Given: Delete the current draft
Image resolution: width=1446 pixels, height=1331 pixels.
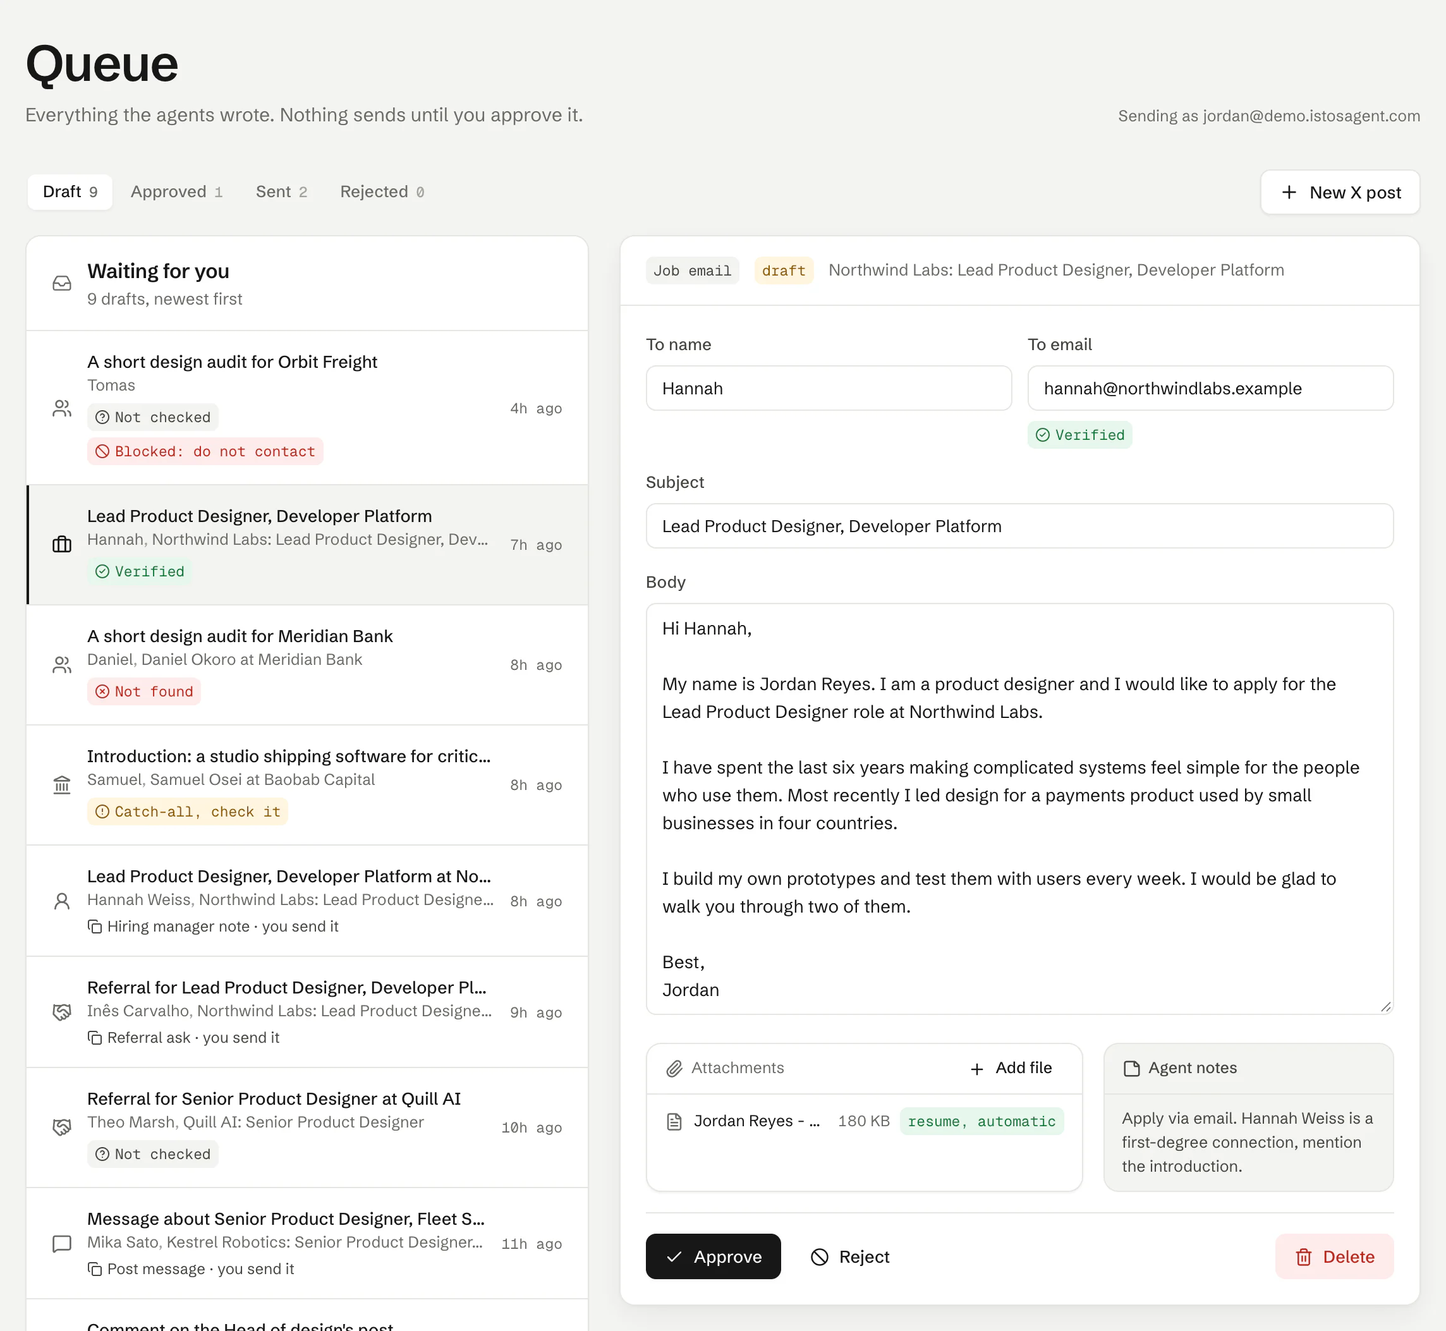Looking at the screenshot, I should [x=1334, y=1256].
